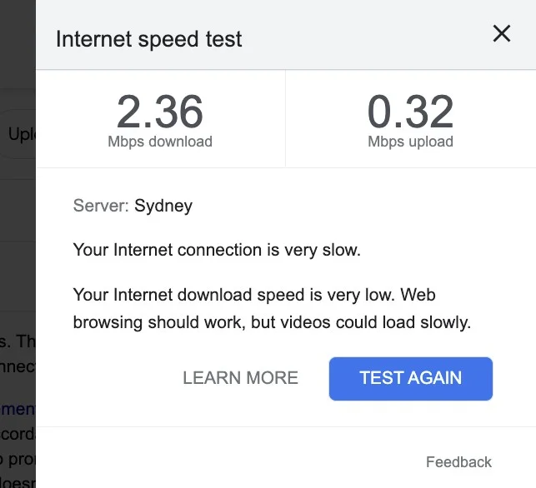Click the 2.36 download speed value
536x488 pixels.
pyautogui.click(x=160, y=112)
